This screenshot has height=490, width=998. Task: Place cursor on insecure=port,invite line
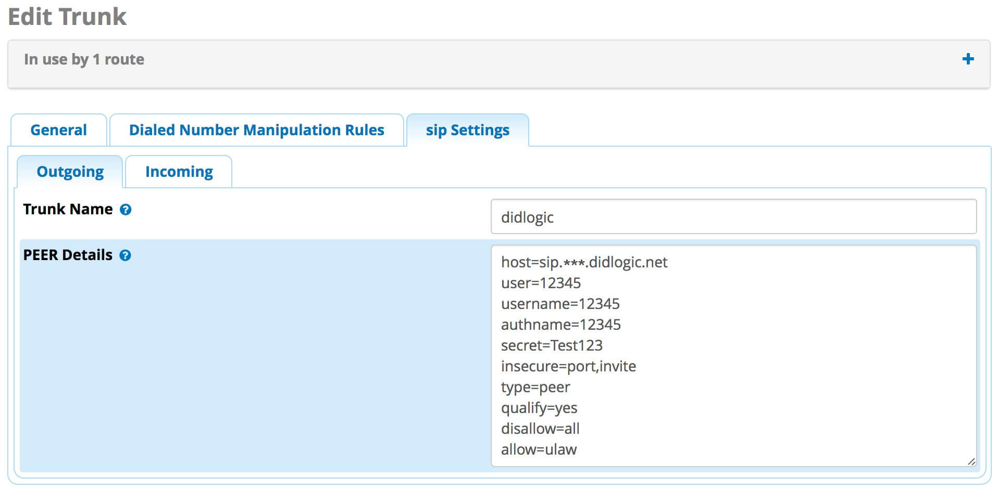click(568, 366)
